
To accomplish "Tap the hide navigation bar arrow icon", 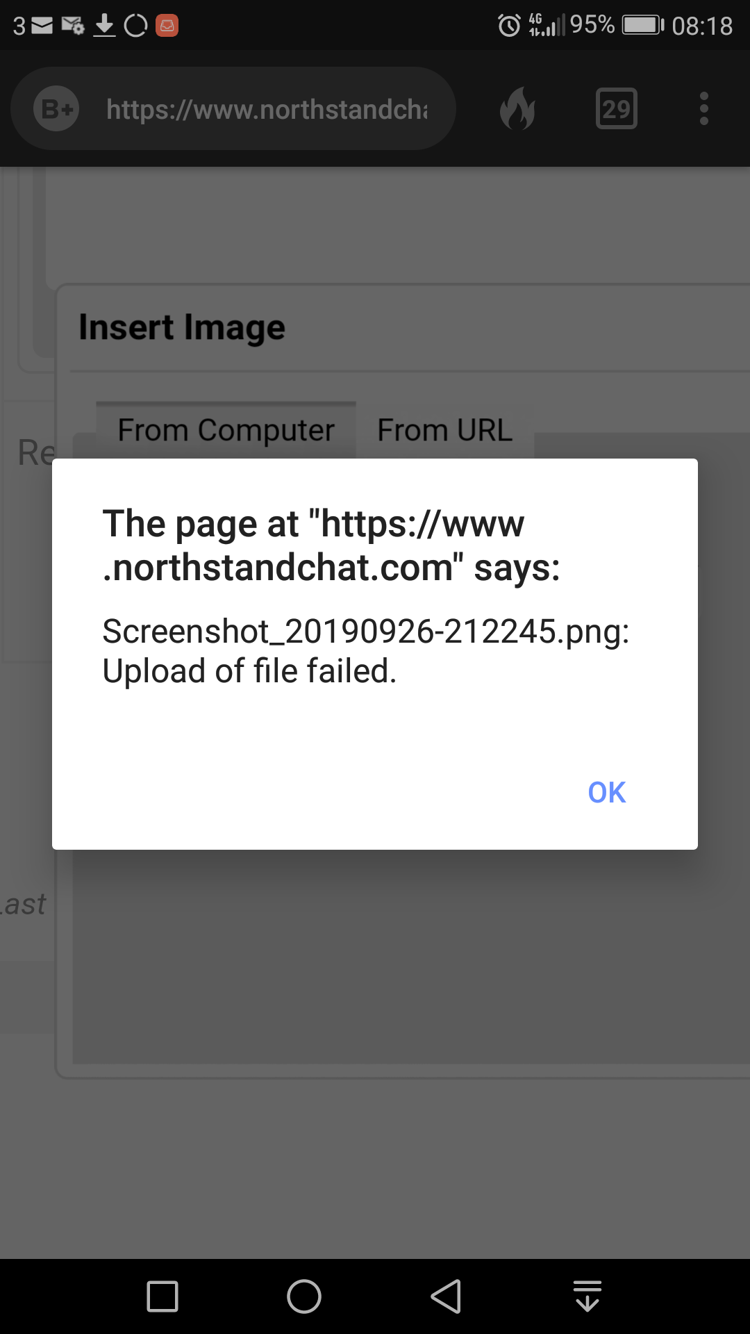I will pyautogui.click(x=587, y=1296).
